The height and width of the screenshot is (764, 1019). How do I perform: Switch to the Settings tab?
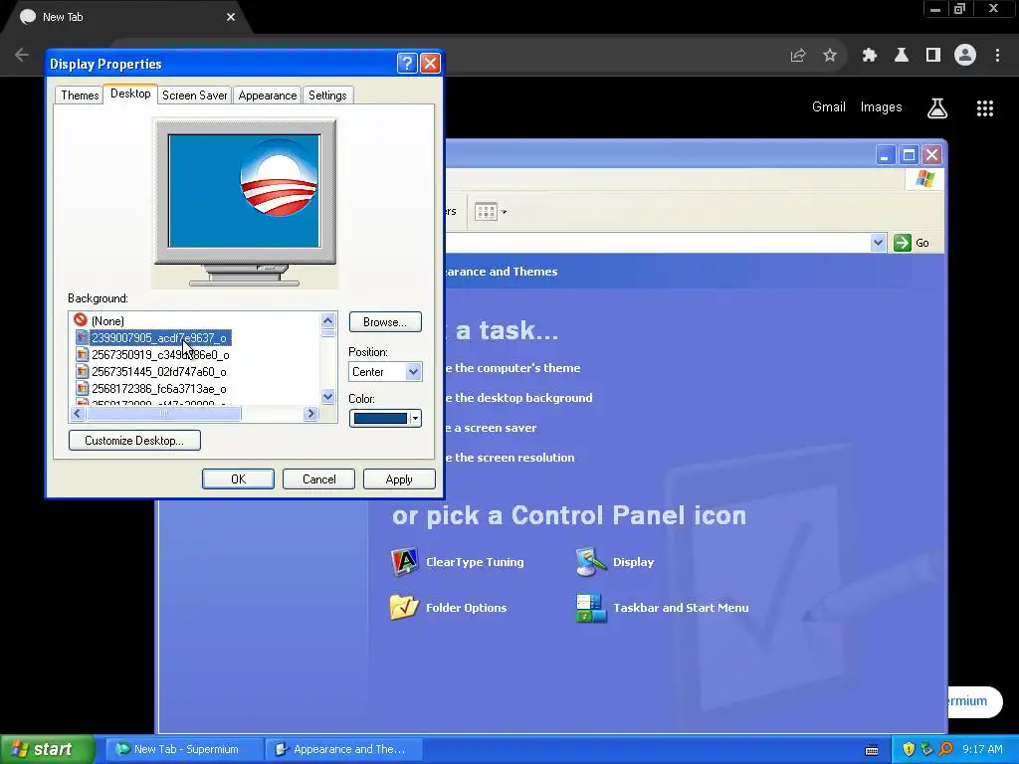[327, 95]
